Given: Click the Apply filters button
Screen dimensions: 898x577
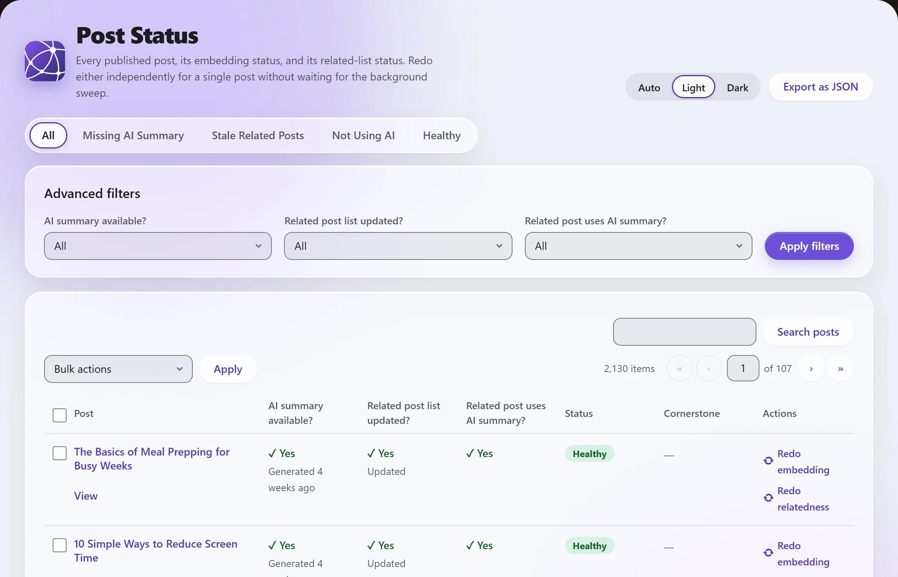Looking at the screenshot, I should [809, 246].
